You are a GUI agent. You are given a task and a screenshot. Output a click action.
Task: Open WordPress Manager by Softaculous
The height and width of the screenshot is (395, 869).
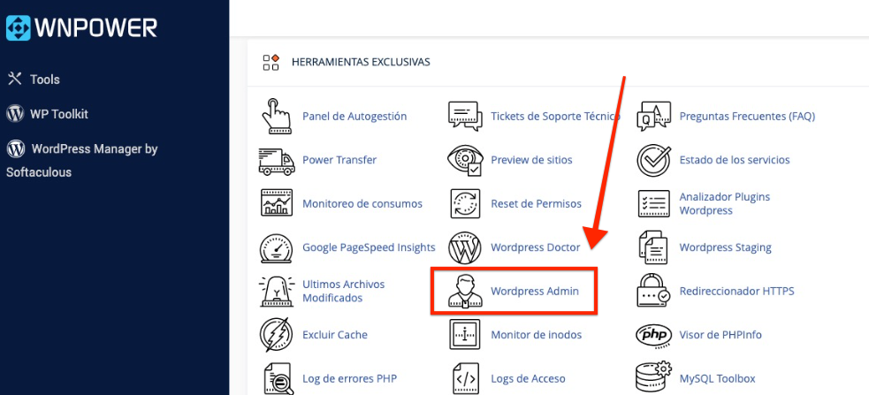pyautogui.click(x=94, y=149)
